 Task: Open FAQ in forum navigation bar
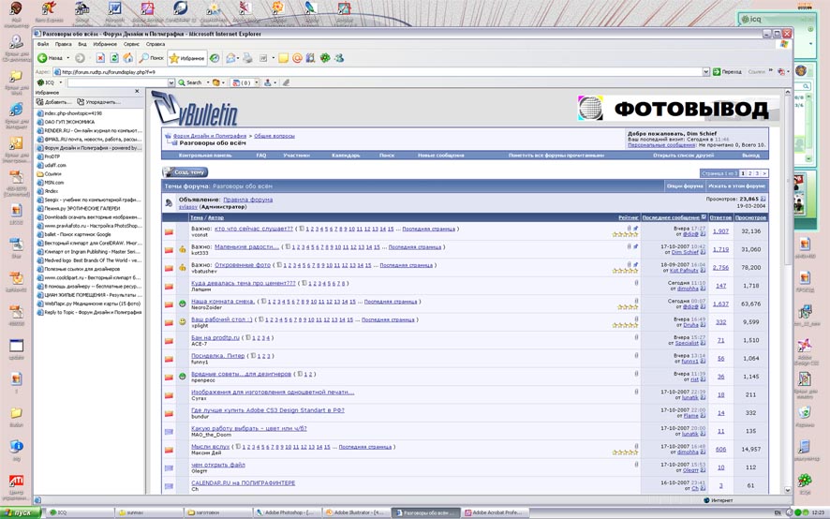[x=261, y=156]
